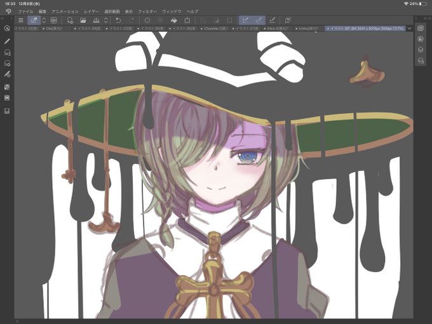Click the clear outside selection icon
Screen dimensions: 432x324
pos(161,20)
